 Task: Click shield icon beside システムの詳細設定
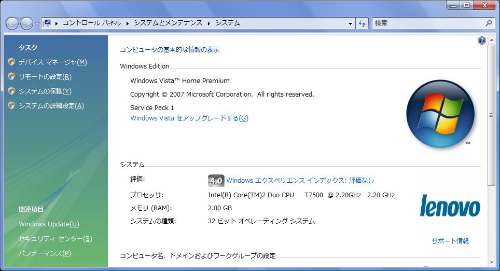[11, 105]
